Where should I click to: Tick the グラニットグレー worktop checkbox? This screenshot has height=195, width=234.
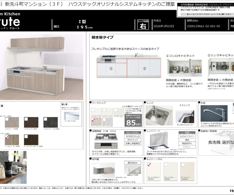[104, 119]
